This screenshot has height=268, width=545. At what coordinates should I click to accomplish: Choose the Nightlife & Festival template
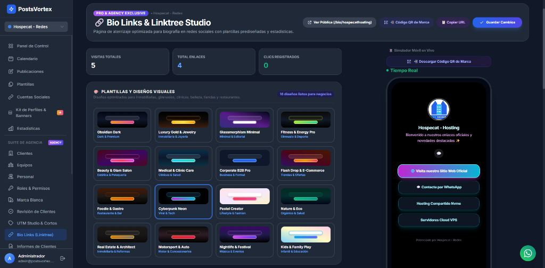245,240
